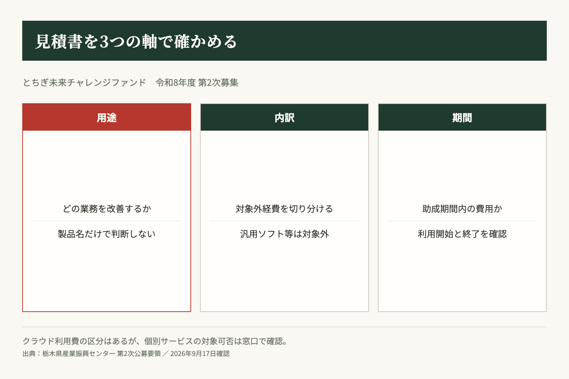569x379 pixels.
Task: Select the line 助成期間内の費用か
Action: click(462, 209)
